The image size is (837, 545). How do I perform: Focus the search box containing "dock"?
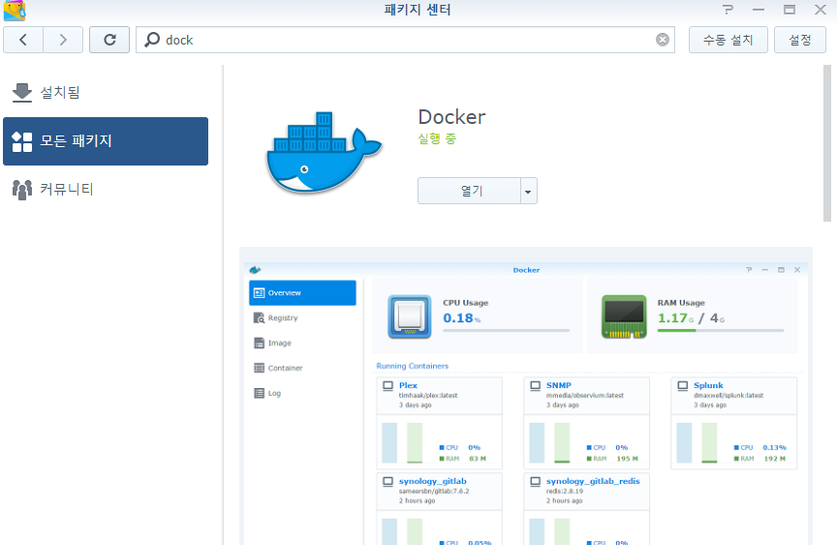(405, 40)
